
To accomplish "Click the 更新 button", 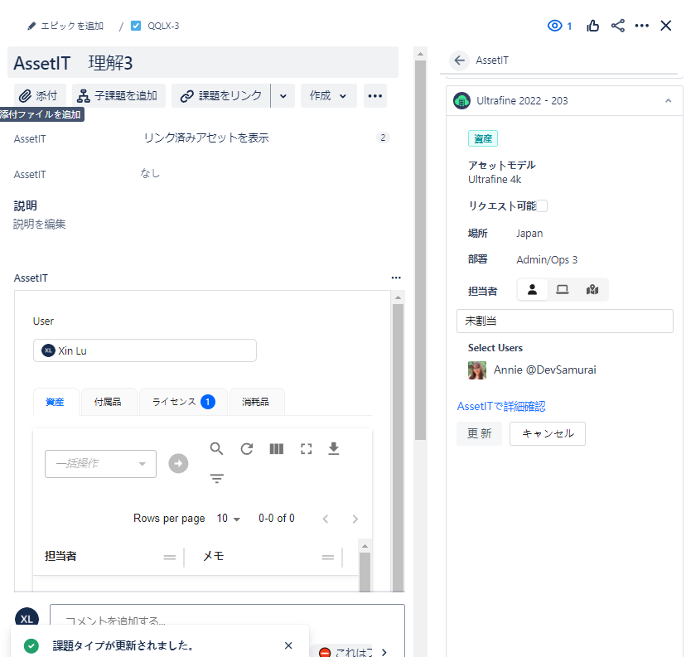I will coord(479,433).
